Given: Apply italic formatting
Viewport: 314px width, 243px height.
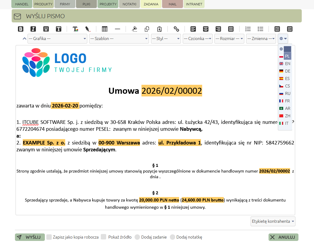Looking at the screenshot, I should [x=33, y=29].
